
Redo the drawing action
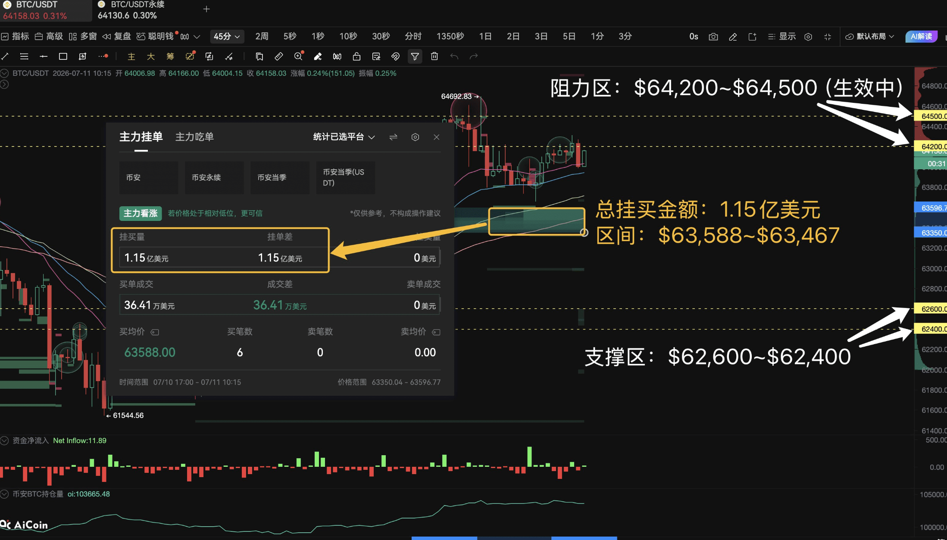tap(474, 56)
